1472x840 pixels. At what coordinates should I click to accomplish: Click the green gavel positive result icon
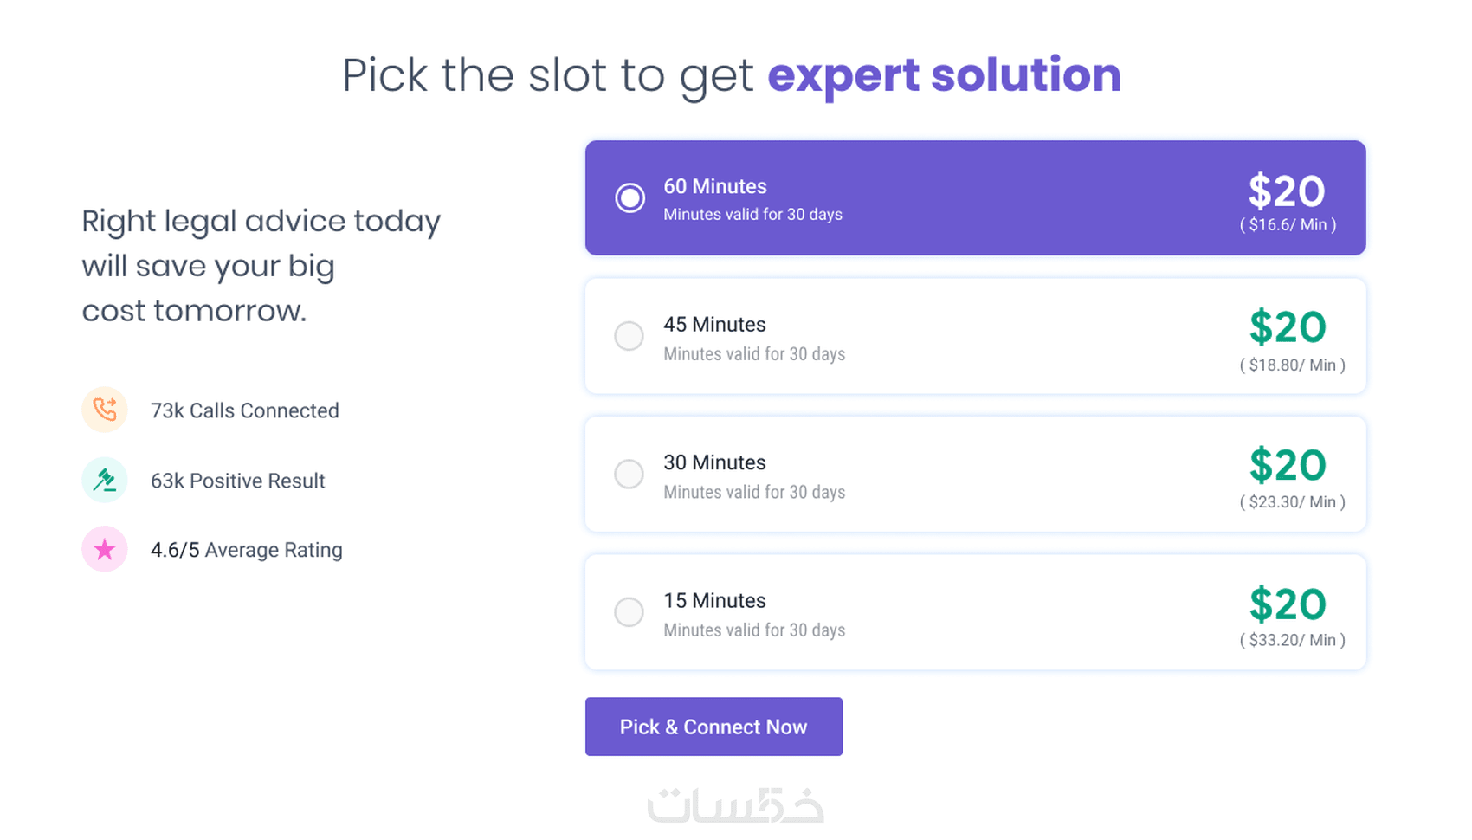[x=105, y=480]
